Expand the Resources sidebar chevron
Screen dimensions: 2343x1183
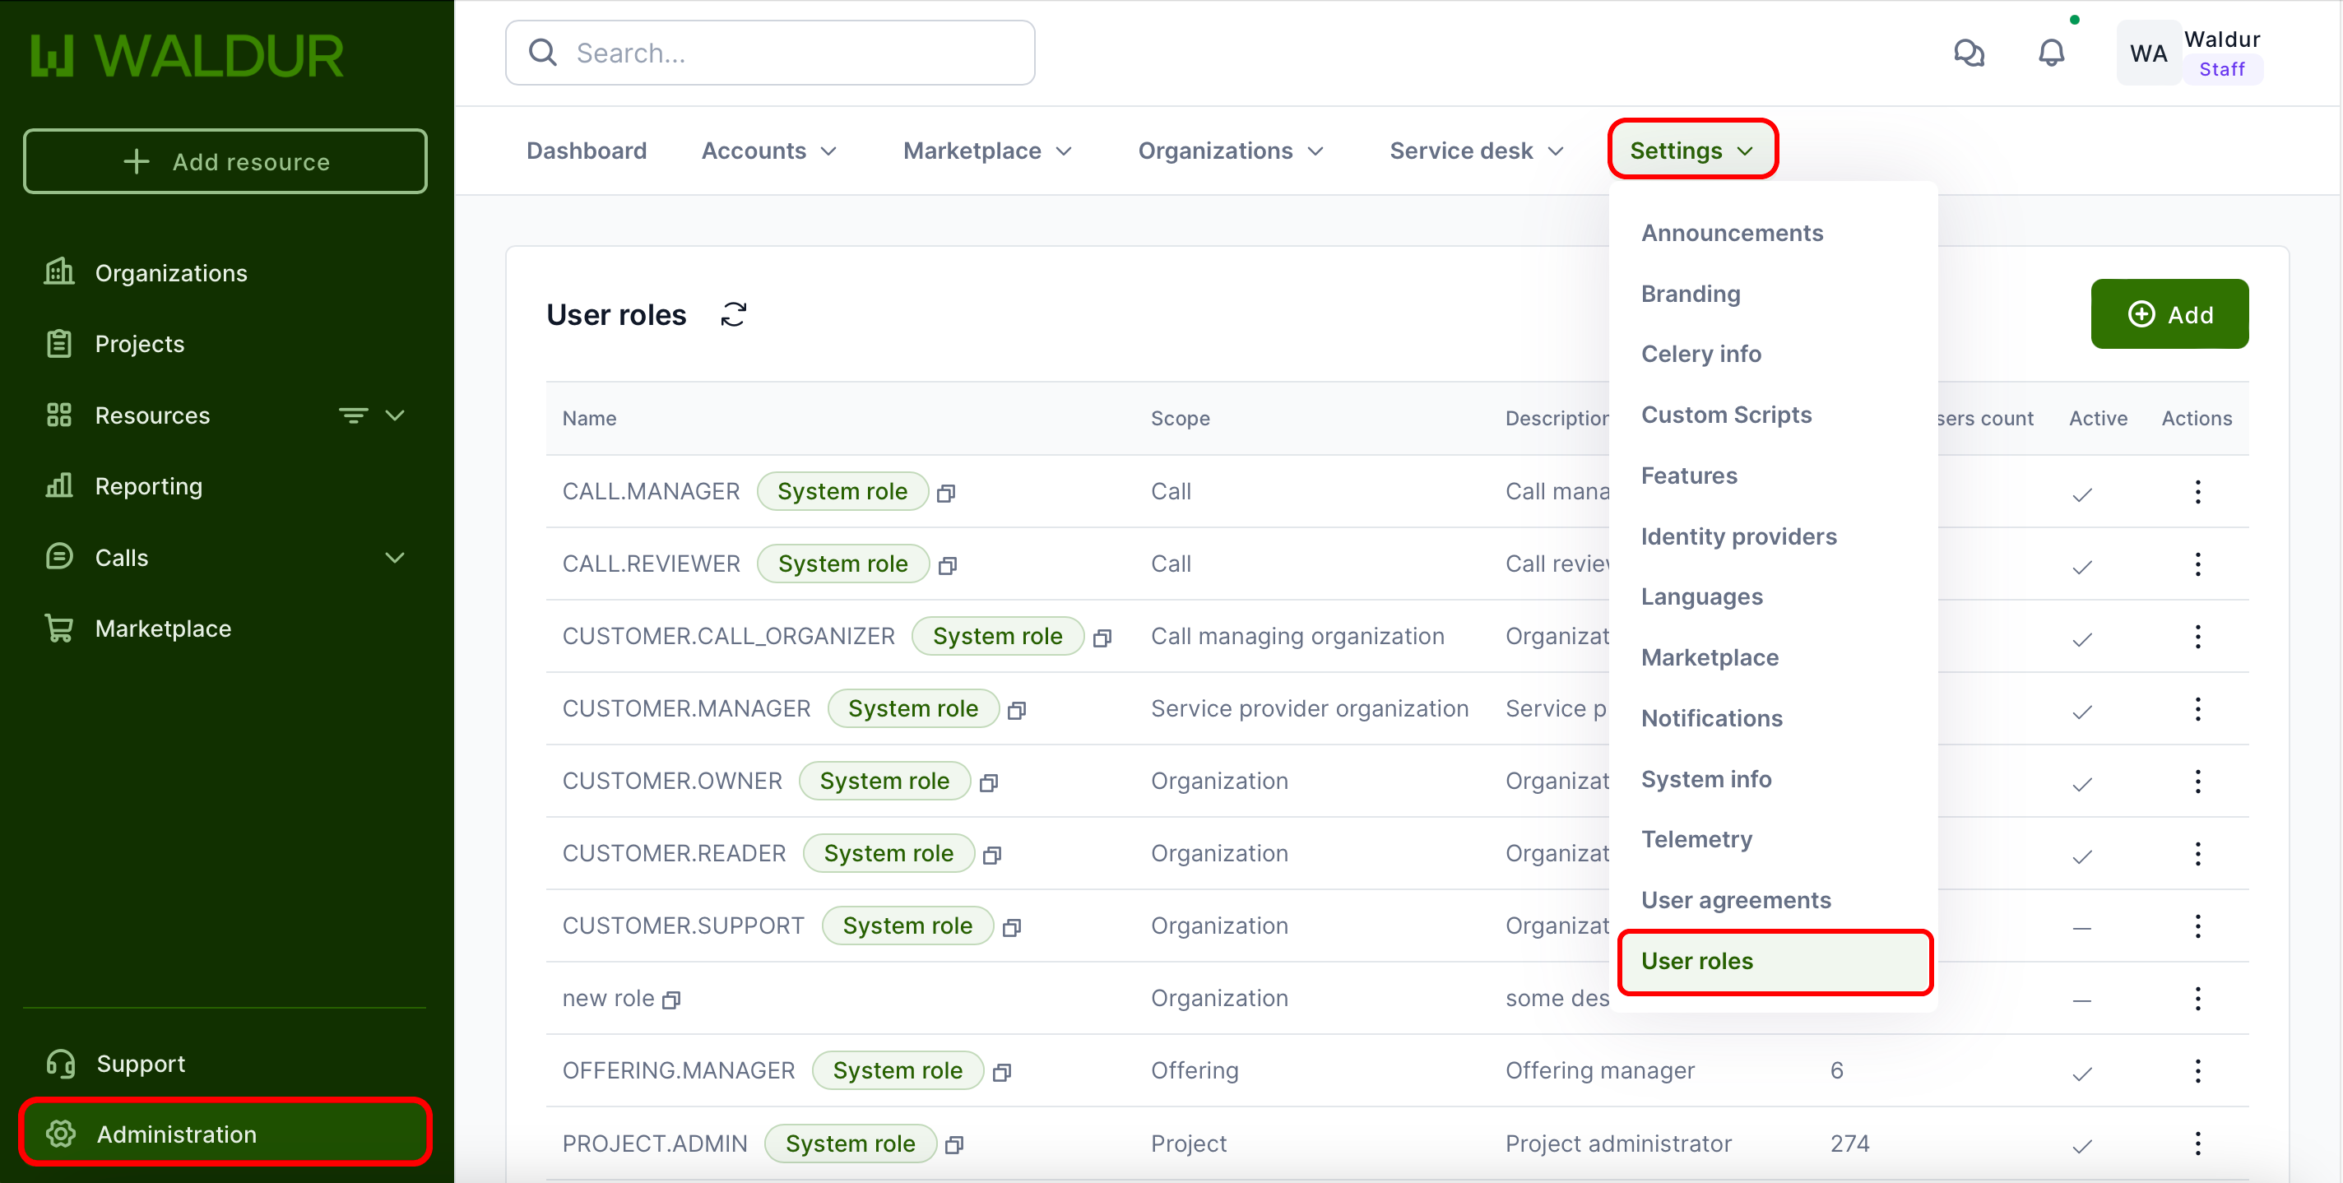(x=395, y=415)
